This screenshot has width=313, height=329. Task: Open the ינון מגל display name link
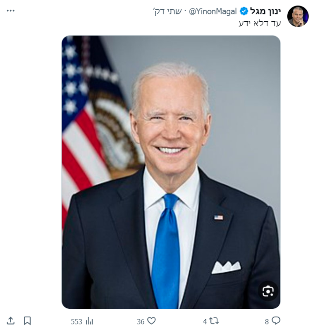pos(265,11)
